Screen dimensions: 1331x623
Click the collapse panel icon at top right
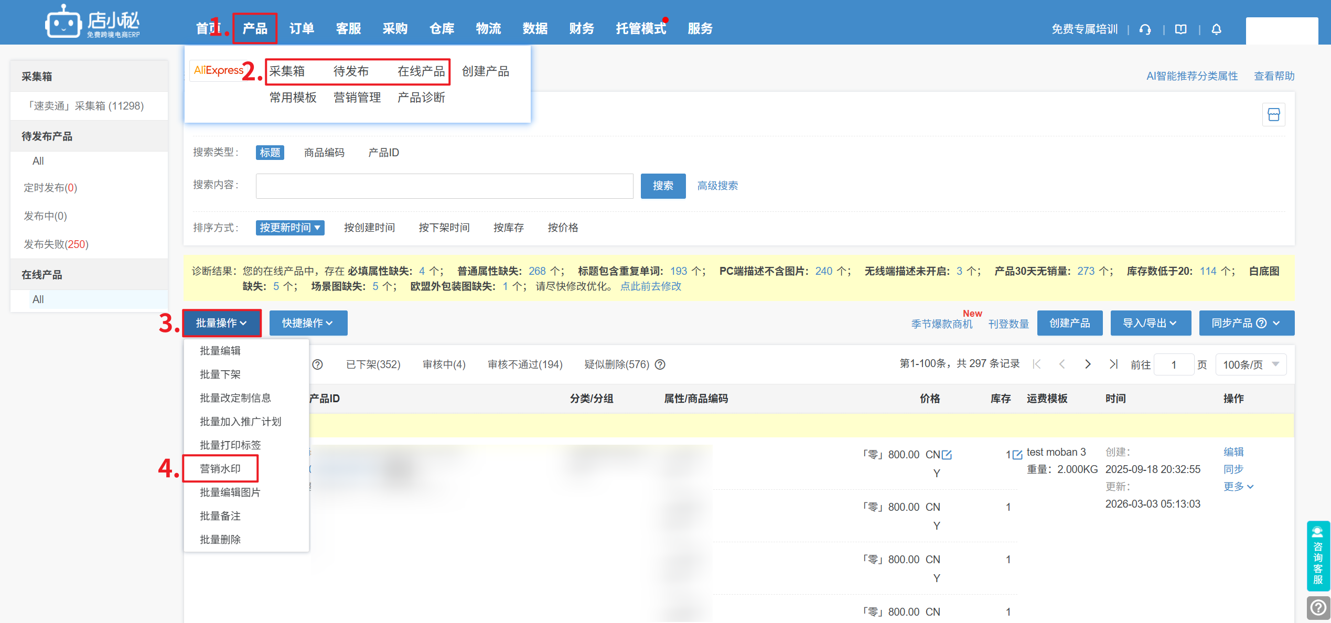coord(1273,115)
